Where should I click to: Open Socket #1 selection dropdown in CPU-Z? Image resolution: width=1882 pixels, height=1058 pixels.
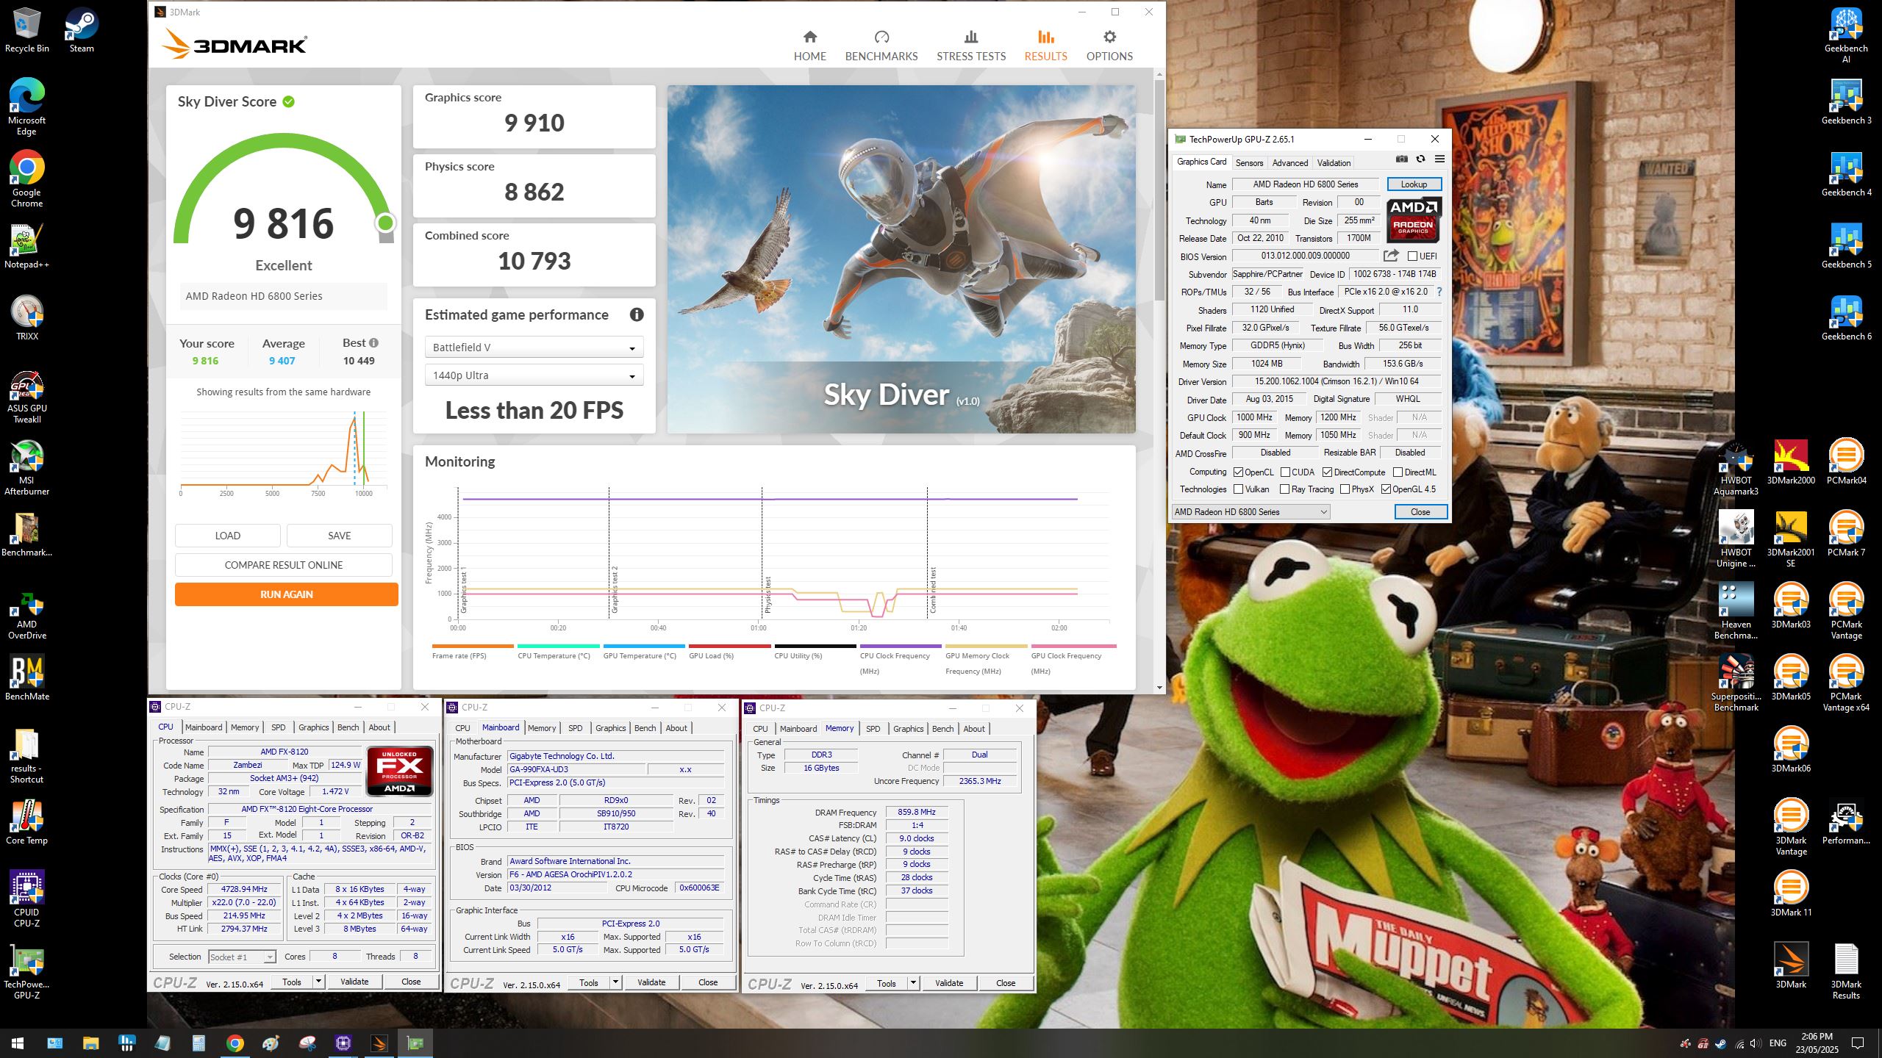tap(242, 957)
